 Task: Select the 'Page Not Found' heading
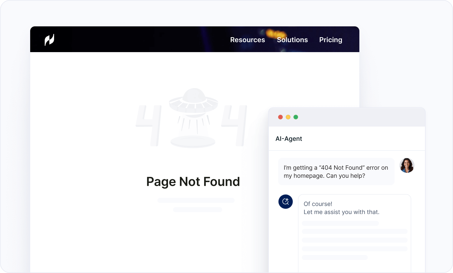pyautogui.click(x=193, y=181)
